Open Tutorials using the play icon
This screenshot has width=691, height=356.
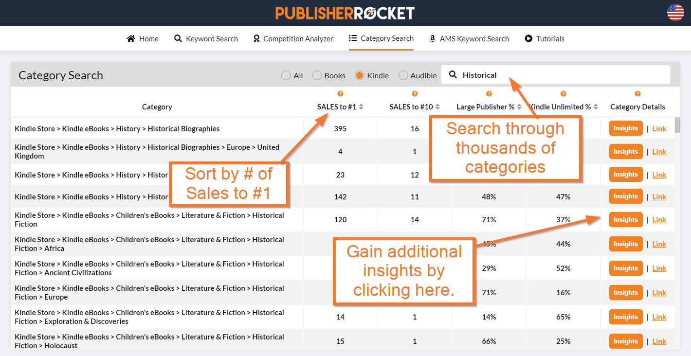pyautogui.click(x=527, y=38)
